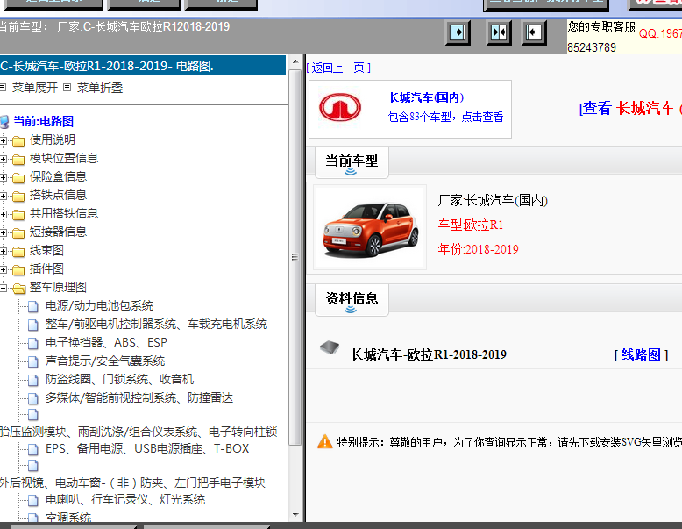Expand the 保险盒信息 tree node

point(3,177)
